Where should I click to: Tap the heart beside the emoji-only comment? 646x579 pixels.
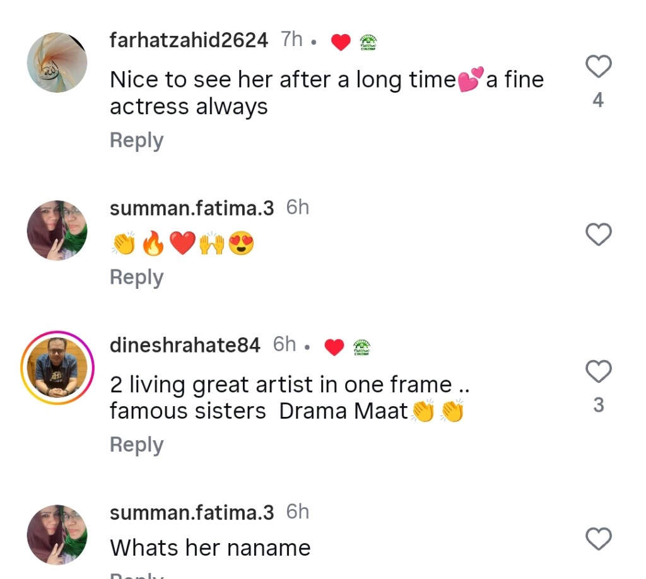pyautogui.click(x=598, y=235)
